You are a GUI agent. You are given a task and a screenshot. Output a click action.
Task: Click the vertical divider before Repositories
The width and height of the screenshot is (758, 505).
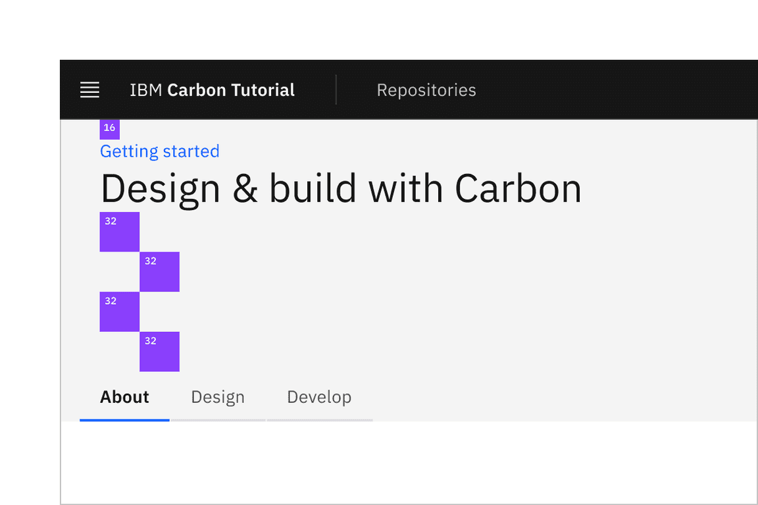click(336, 90)
